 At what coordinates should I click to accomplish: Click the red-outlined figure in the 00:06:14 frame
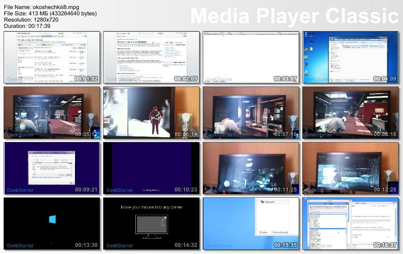[x=155, y=120]
